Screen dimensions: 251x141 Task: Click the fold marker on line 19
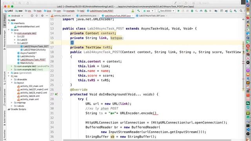62,57
